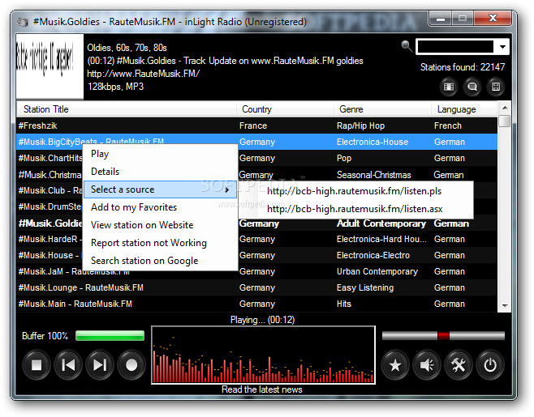Click the Pop genre cell

click(344, 159)
